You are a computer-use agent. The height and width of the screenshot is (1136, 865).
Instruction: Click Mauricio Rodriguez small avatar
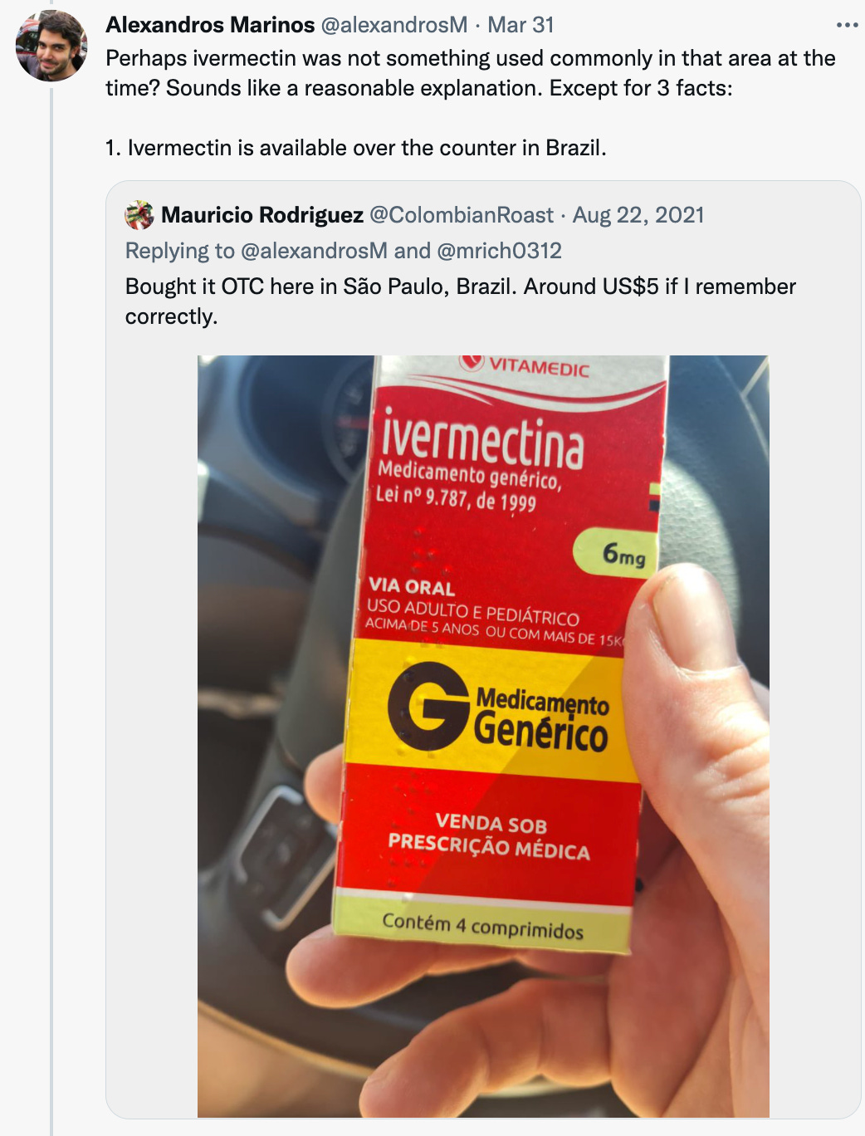139,215
